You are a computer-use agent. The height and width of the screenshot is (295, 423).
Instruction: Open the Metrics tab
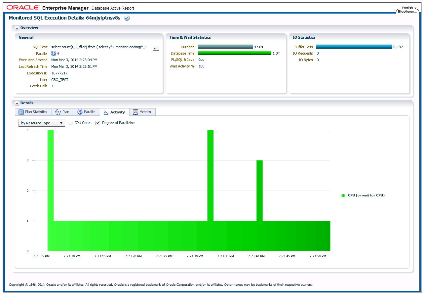click(142, 112)
